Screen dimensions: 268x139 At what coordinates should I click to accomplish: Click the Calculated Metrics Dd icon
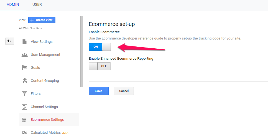click(x=25, y=133)
